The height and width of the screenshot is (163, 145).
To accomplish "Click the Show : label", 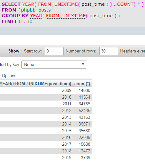I will (15, 51).
